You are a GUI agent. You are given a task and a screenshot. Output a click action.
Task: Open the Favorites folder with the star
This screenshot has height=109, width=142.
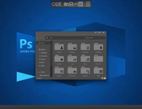click(x=59, y=59)
